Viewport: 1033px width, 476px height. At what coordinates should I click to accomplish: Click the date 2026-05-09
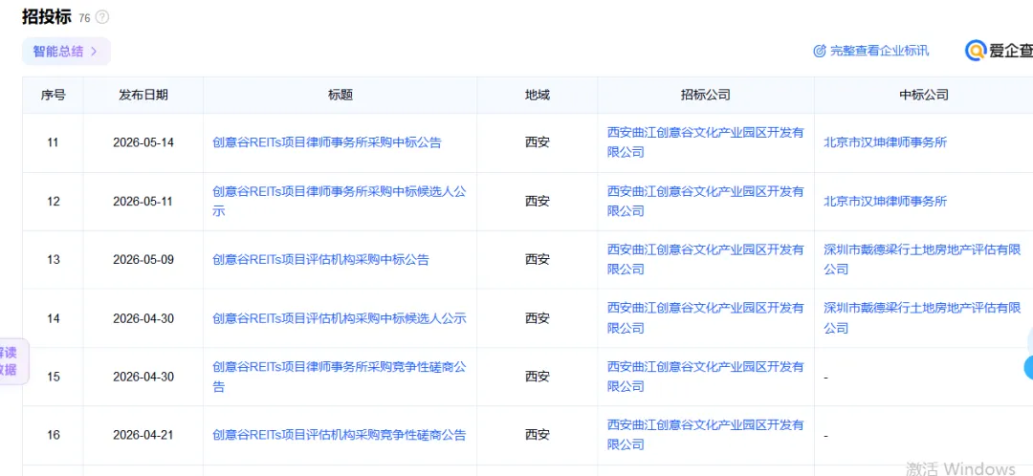click(x=143, y=259)
